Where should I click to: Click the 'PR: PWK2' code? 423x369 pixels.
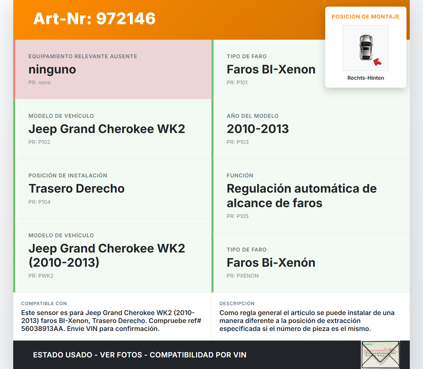tap(41, 276)
